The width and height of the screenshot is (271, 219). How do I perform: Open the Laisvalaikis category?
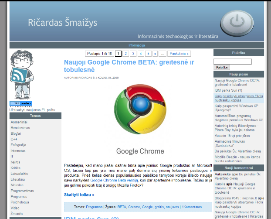(19, 174)
